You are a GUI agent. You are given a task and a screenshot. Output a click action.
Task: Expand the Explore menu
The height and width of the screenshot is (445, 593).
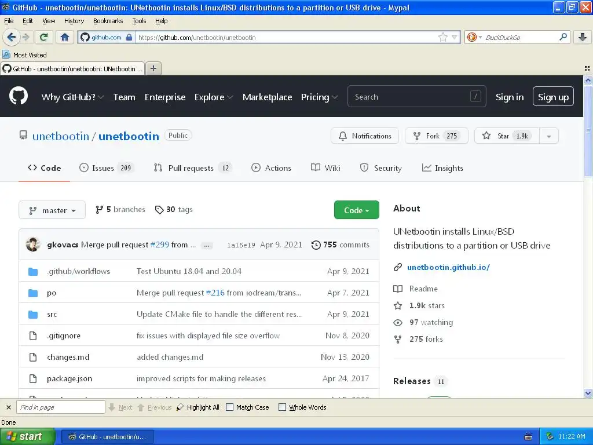(x=214, y=97)
